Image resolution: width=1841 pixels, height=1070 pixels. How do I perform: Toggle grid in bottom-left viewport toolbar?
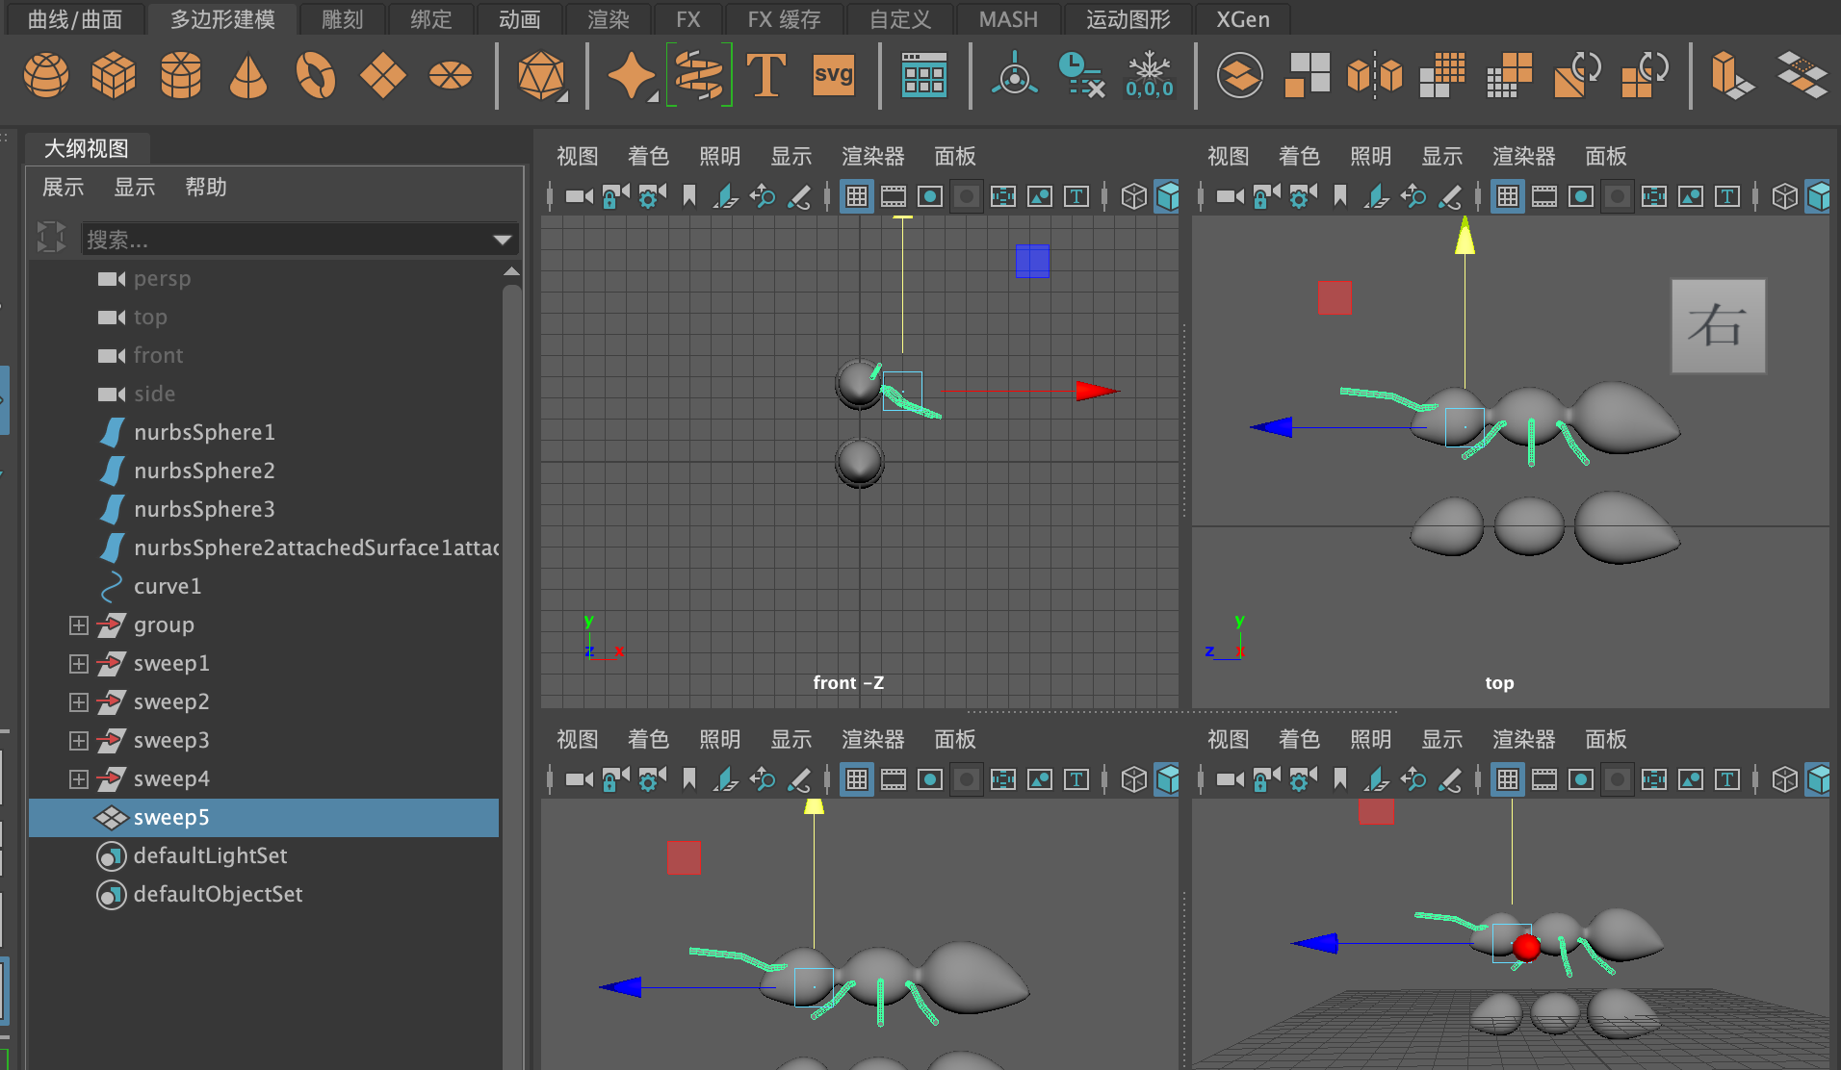point(856,779)
